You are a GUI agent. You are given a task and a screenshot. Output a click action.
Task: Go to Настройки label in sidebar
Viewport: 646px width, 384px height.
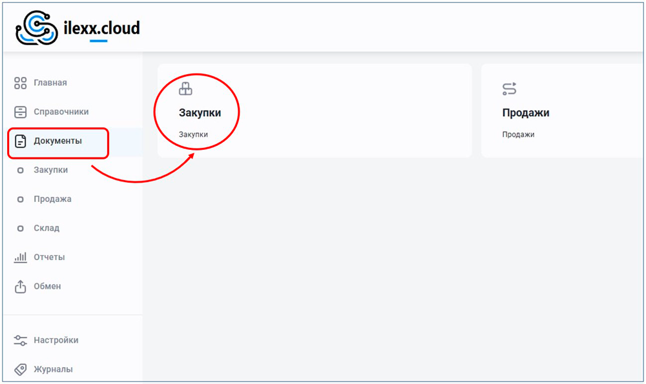56,340
